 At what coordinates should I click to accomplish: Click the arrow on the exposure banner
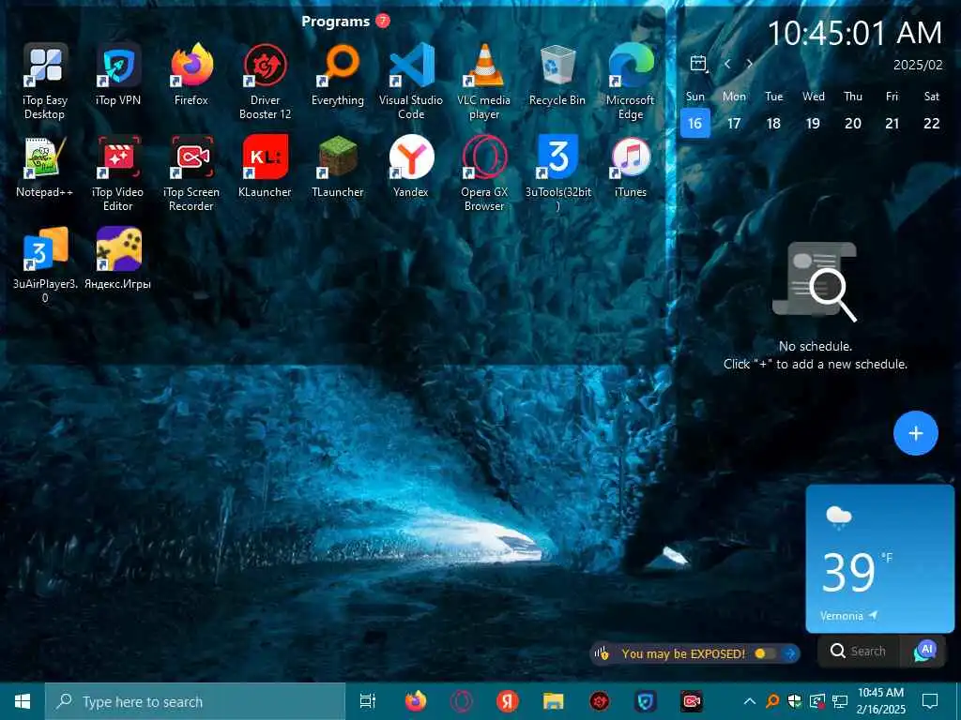click(x=790, y=653)
